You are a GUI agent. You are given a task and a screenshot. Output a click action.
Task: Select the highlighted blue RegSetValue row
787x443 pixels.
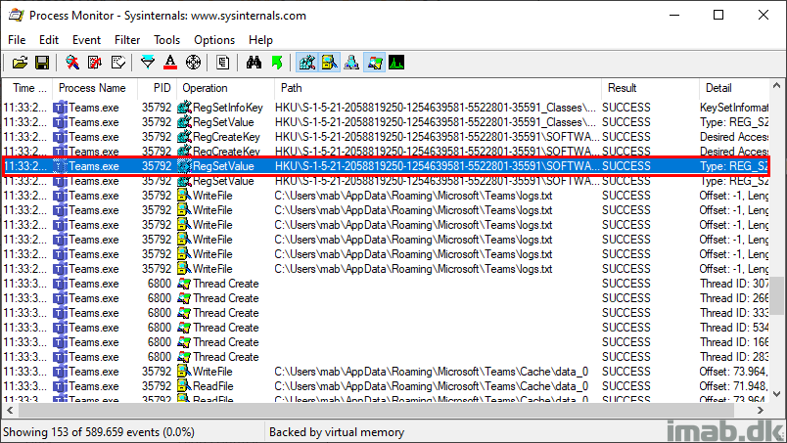(386, 166)
